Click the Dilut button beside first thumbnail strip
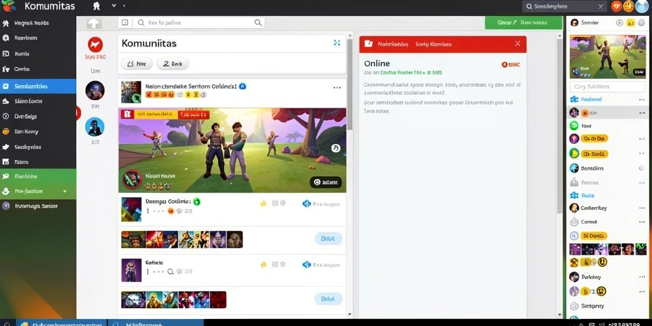Screen dimensions: 652x326 pyautogui.click(x=329, y=239)
